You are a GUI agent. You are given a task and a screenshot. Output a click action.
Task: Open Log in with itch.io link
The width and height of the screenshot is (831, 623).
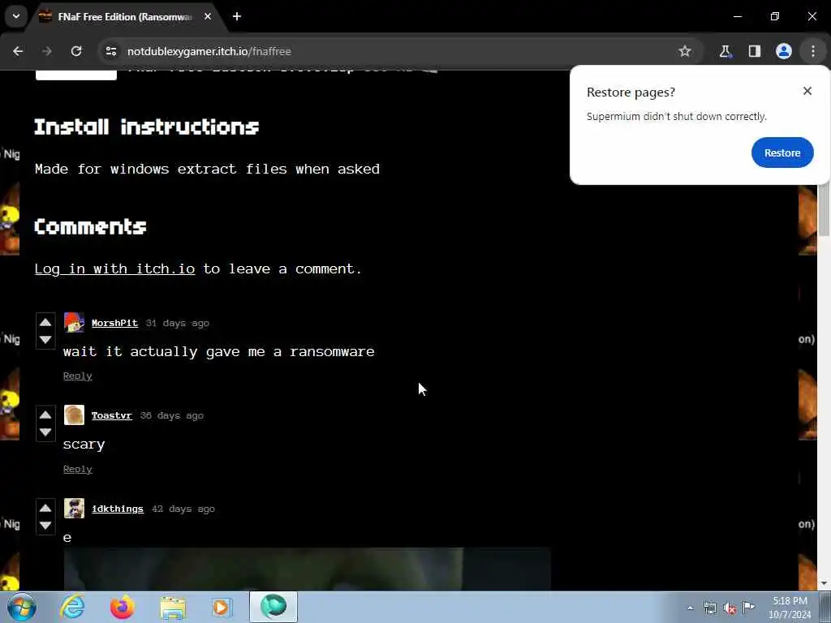[x=114, y=269]
